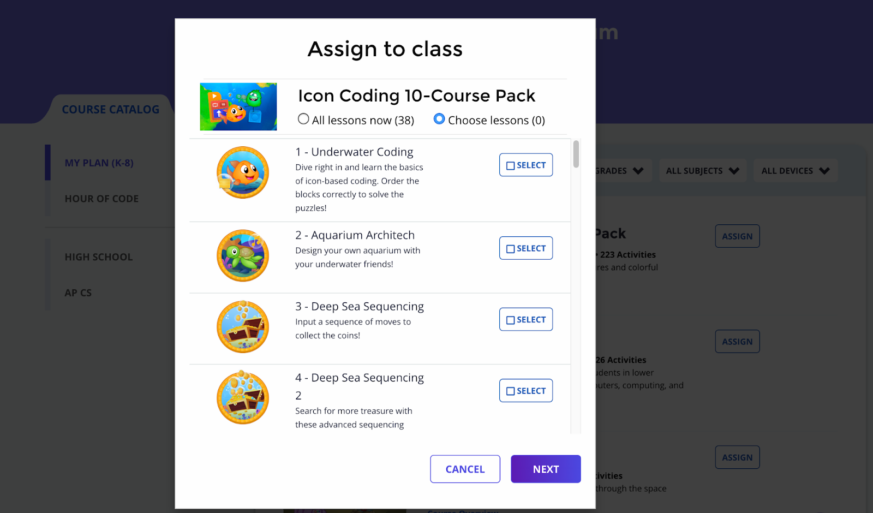The image size is (873, 513).
Task: Click the Deep Sea Sequencing treasure icon
Action: coord(243,326)
